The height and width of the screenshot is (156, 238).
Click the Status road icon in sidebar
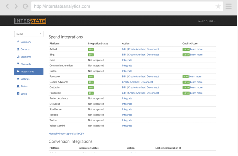point(18,86)
